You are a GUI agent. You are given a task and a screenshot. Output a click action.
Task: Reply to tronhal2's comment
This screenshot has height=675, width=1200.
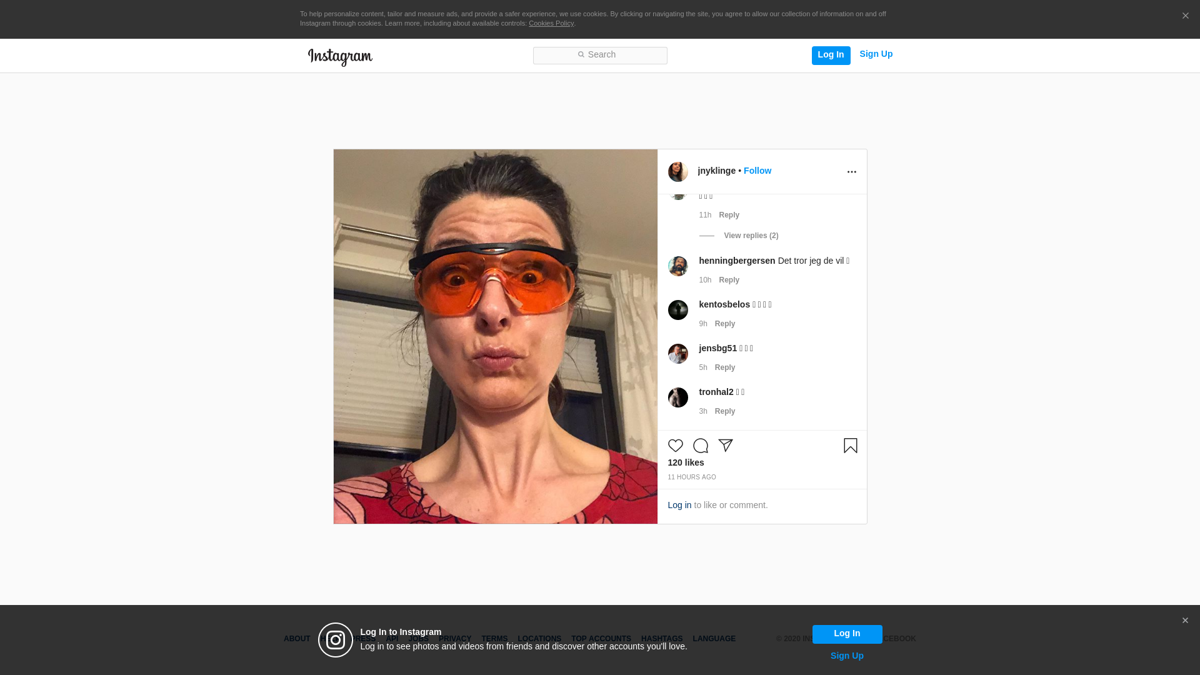coord(725,411)
